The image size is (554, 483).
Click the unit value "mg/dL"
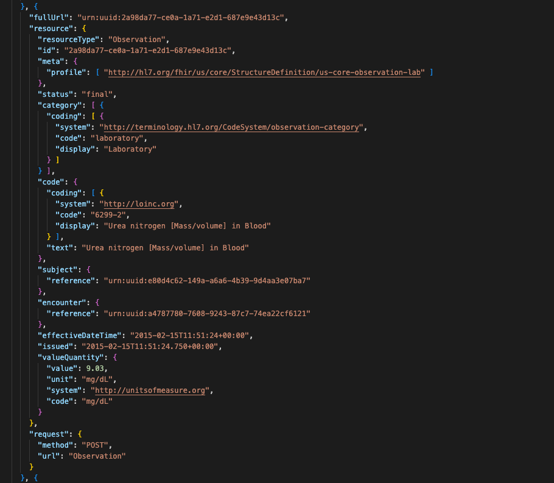tap(97, 379)
